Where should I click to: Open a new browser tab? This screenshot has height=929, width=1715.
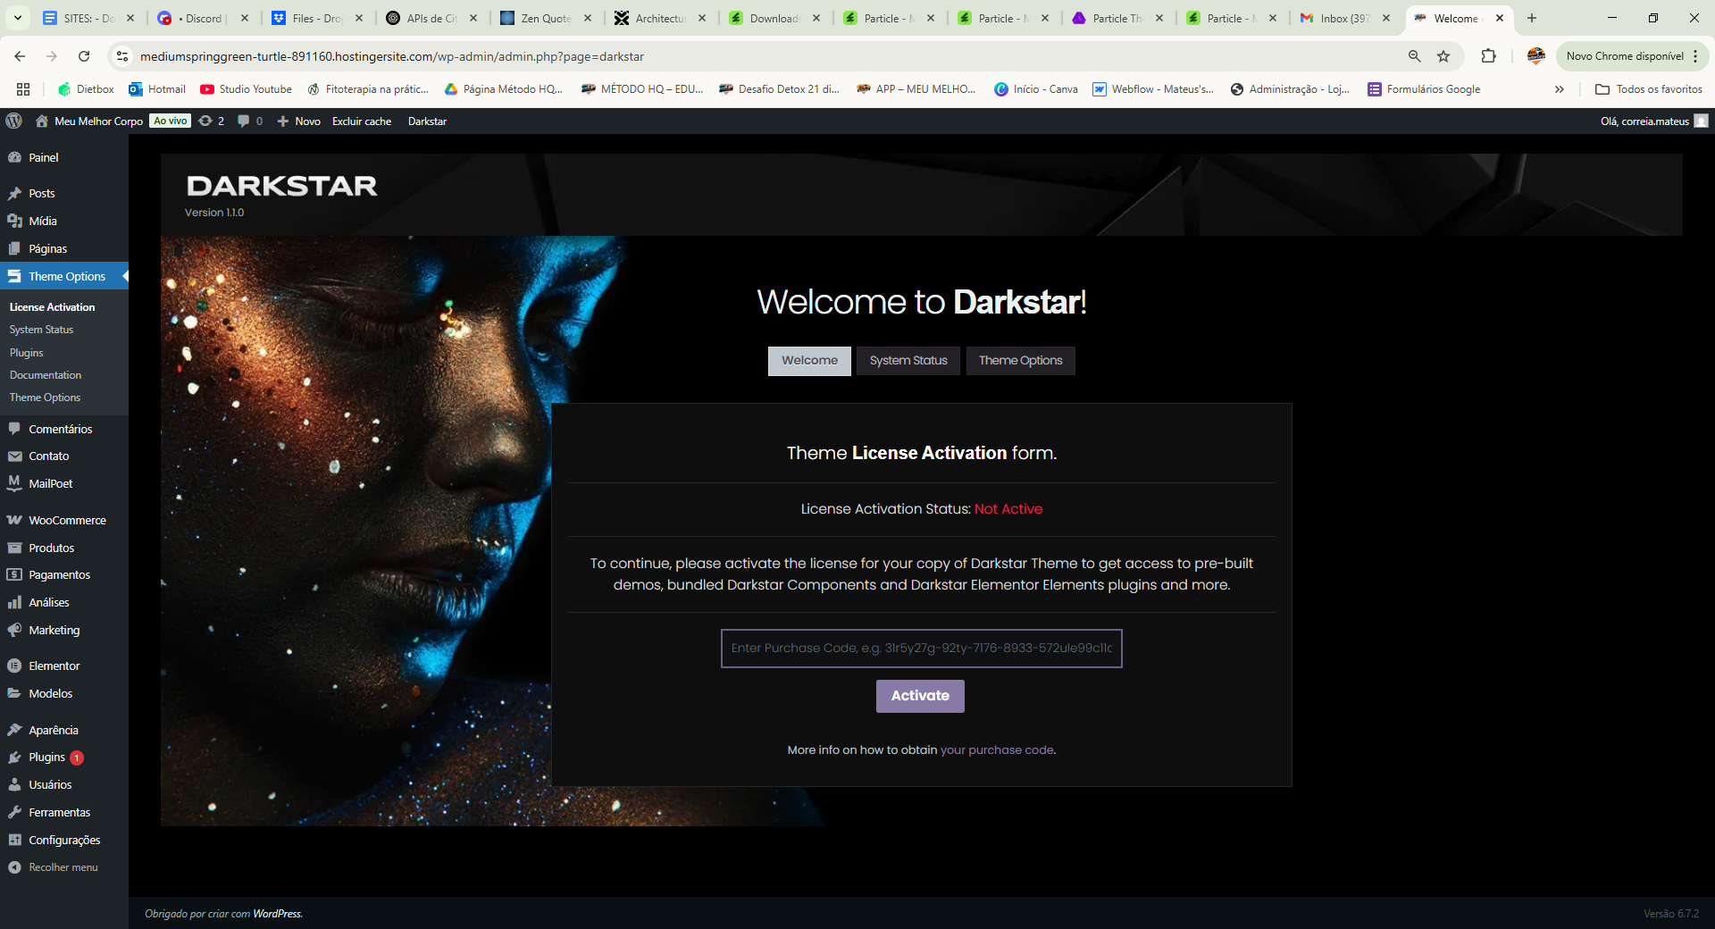tap(1532, 18)
